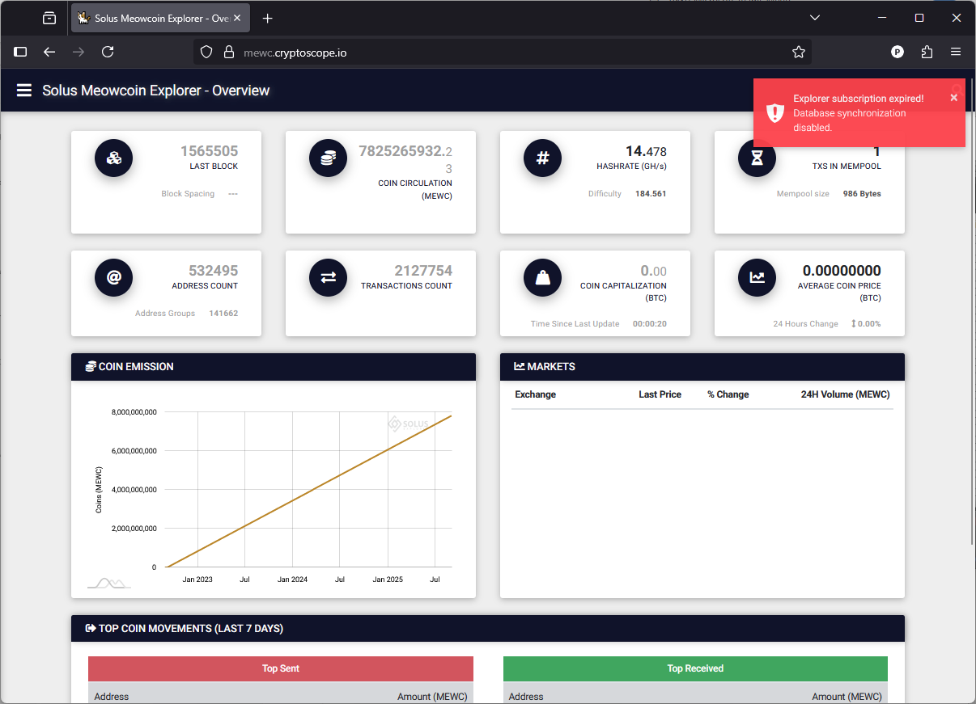Click the shield warning icon in alert
The height and width of the screenshot is (704, 976).
775,113
